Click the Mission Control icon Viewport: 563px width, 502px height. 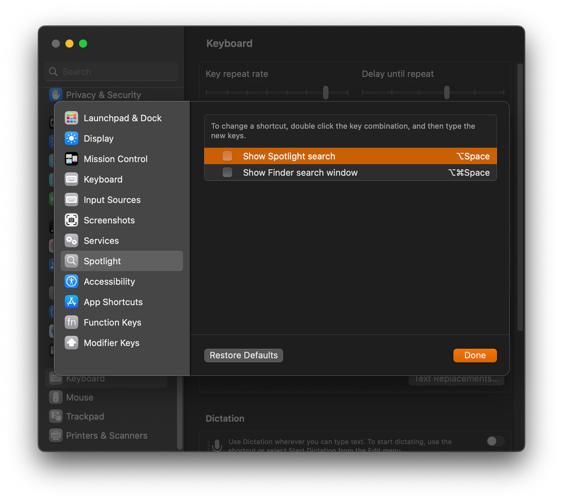pos(71,159)
